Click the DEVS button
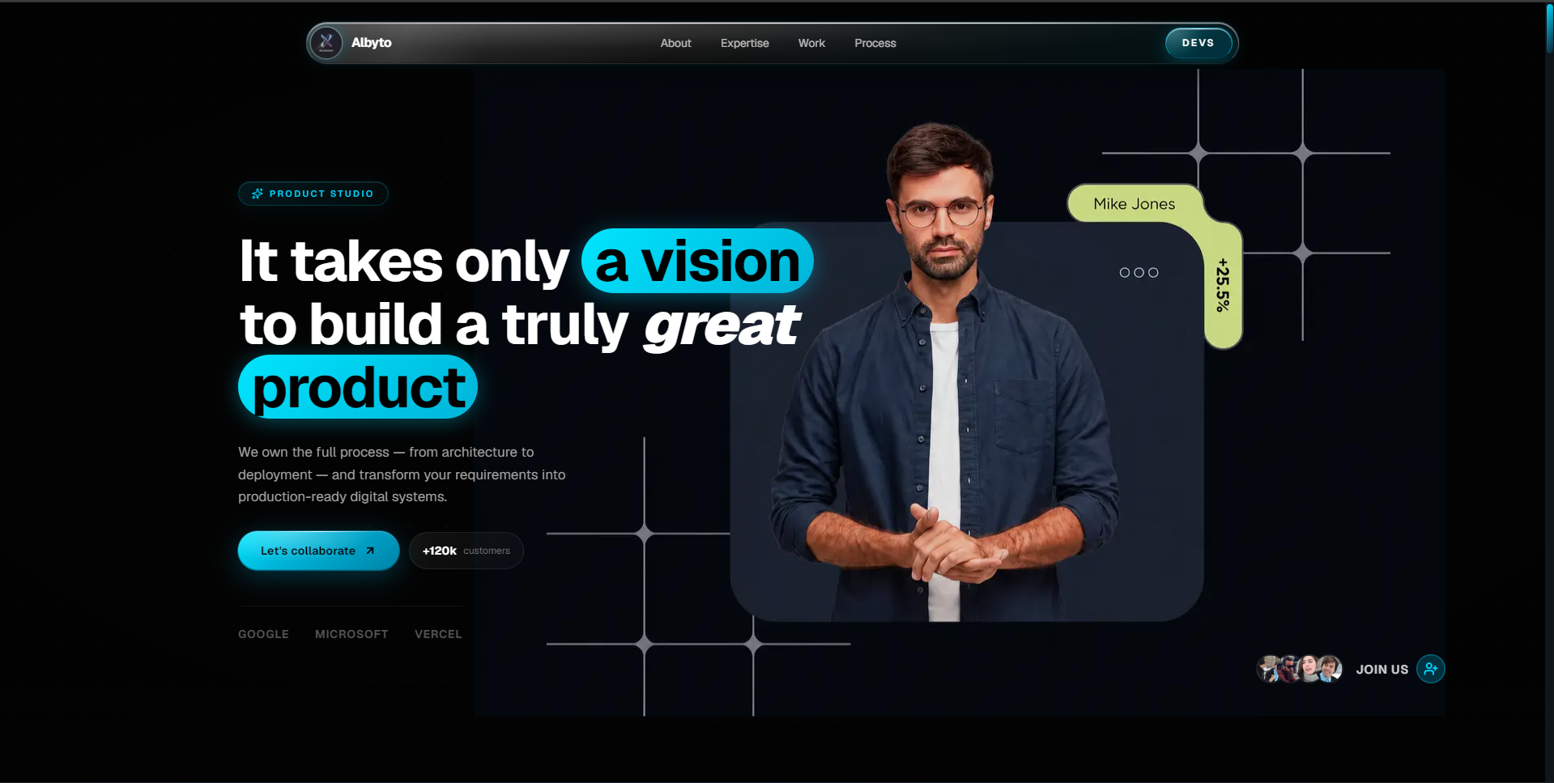 [1198, 43]
